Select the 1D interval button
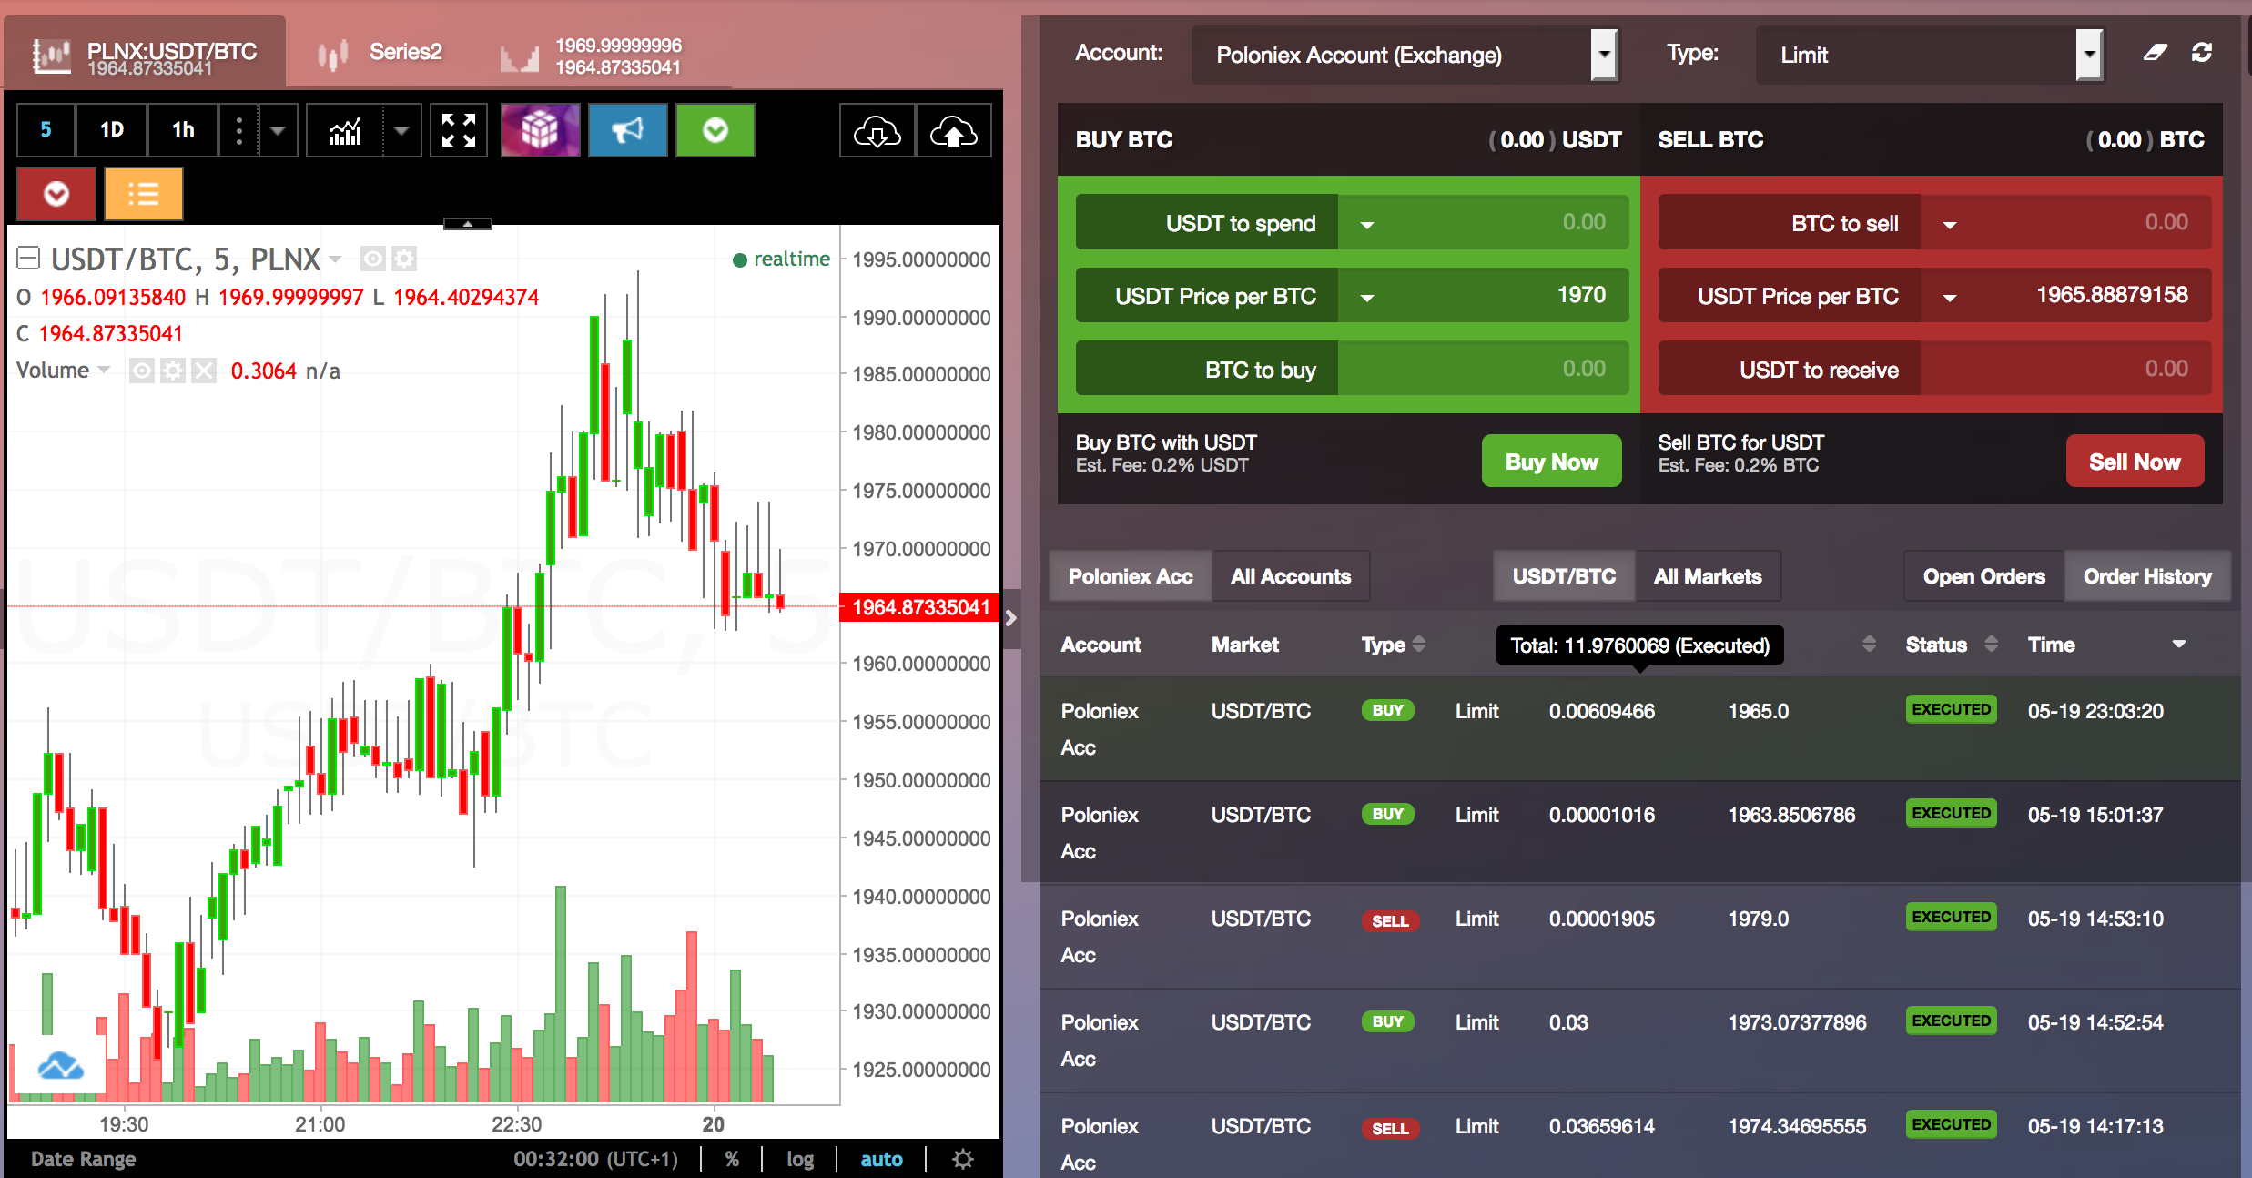Screen dimensions: 2252x1178 pos(111,130)
